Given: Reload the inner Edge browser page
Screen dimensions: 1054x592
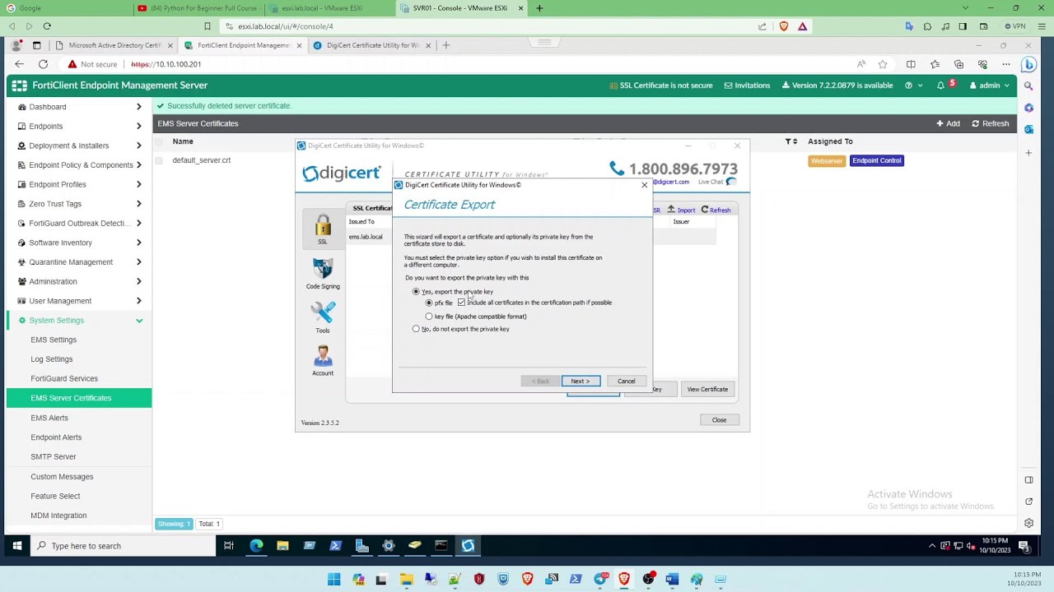Looking at the screenshot, I should coord(43,64).
